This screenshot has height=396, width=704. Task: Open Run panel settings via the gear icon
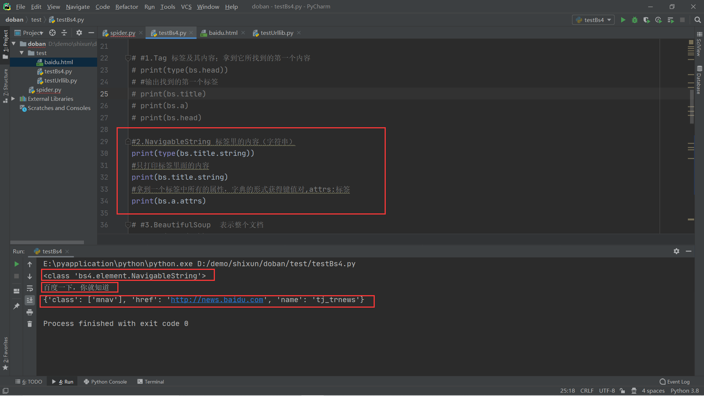coord(676,251)
